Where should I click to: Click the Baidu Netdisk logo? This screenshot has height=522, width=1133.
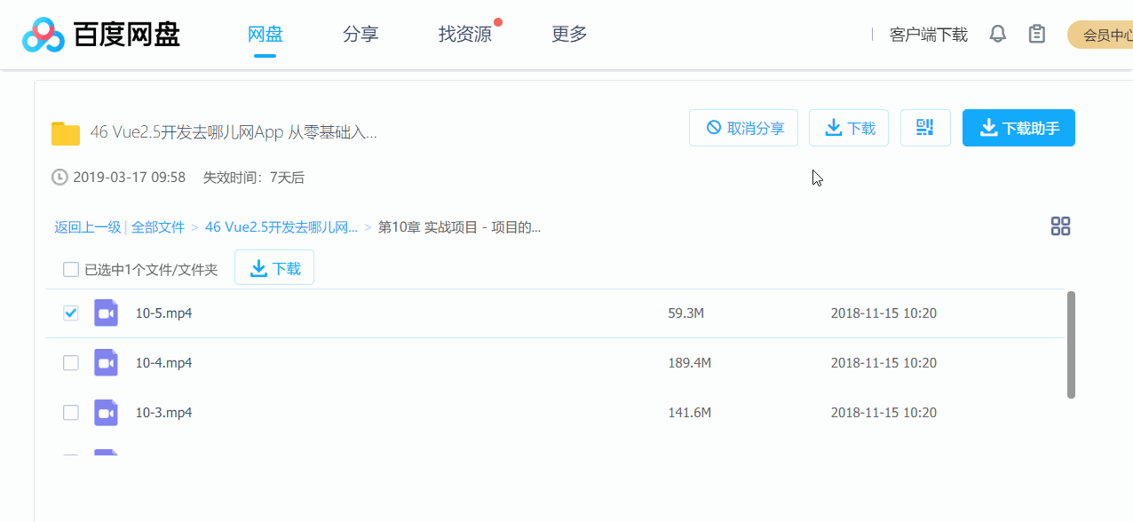click(101, 35)
